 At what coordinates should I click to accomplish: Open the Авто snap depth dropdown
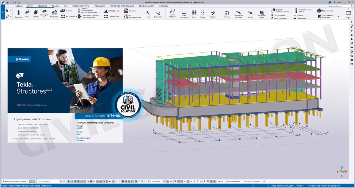(x=220, y=181)
